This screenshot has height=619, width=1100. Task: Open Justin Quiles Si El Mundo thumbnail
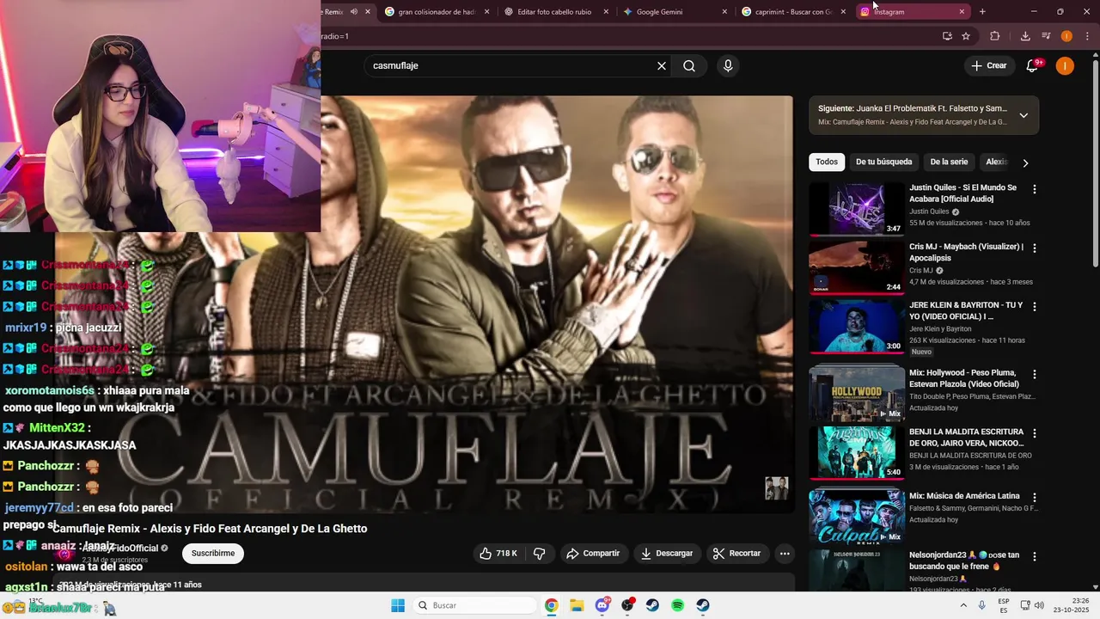(x=857, y=208)
